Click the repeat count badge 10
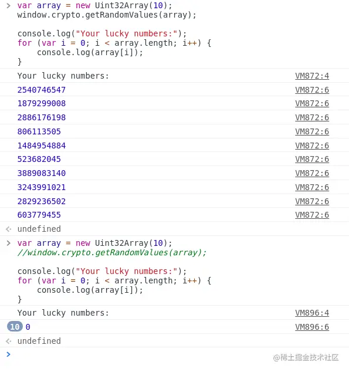Screen dimensions: 349x372 click(x=15, y=327)
